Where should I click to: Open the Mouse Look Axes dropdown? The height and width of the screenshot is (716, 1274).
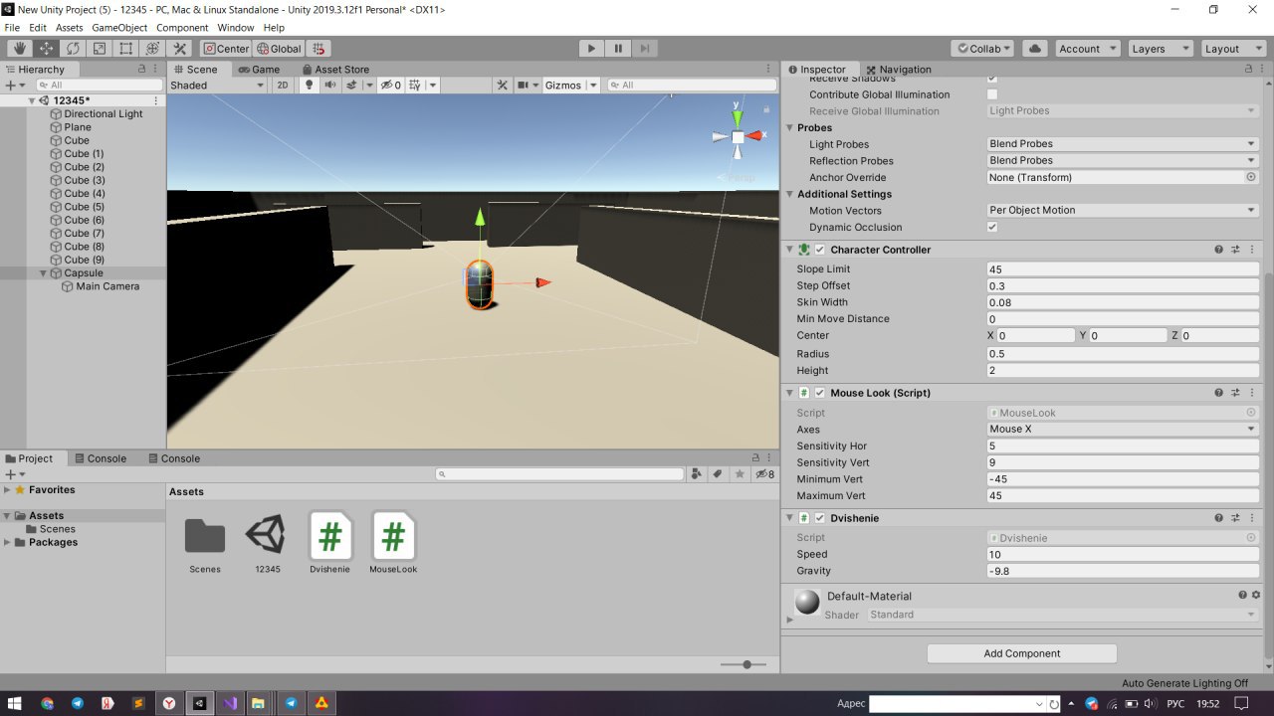click(1123, 429)
